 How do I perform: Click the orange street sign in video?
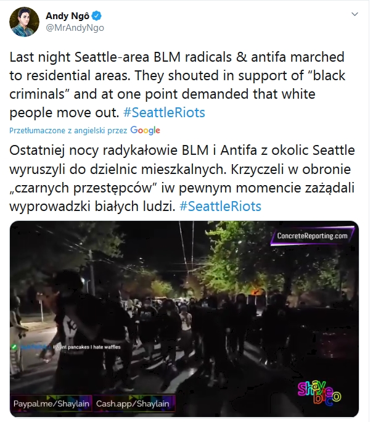coord(255,291)
